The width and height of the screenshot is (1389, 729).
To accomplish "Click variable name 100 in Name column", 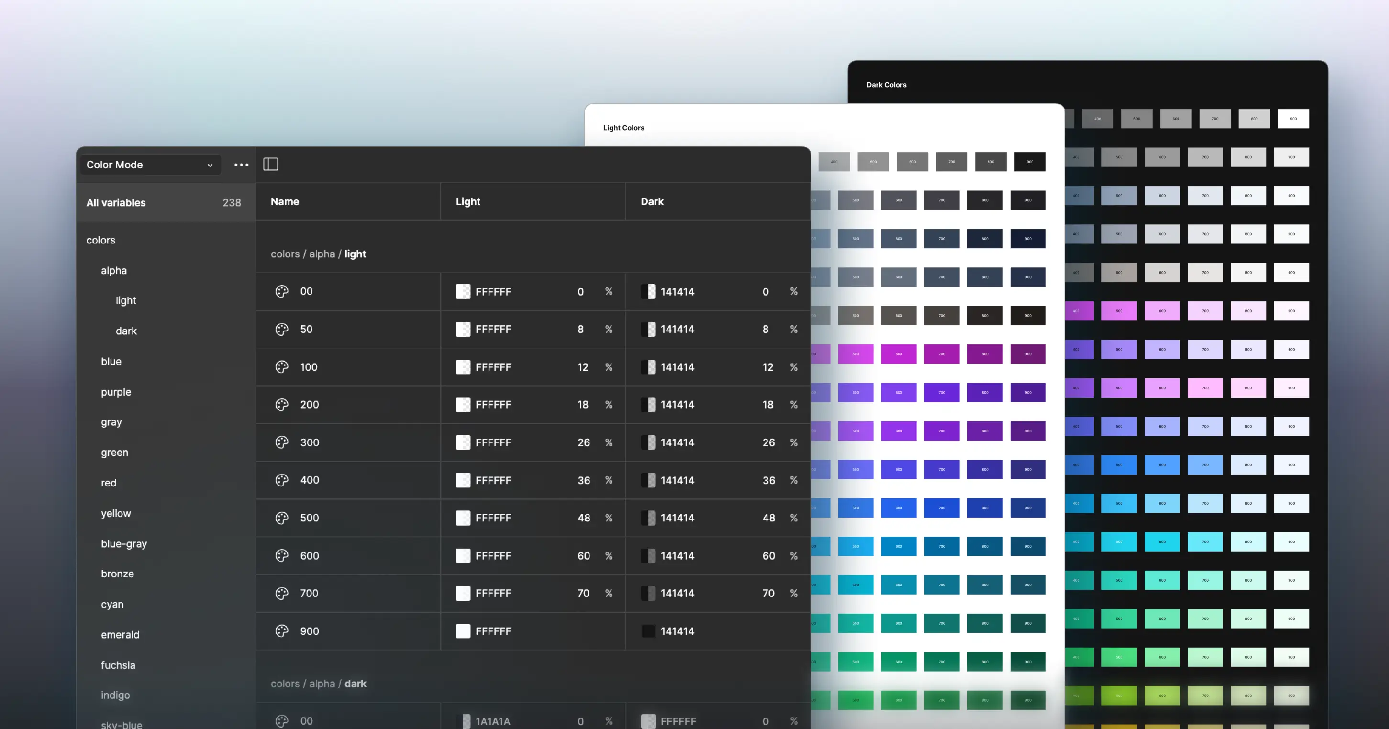I will click(x=309, y=367).
